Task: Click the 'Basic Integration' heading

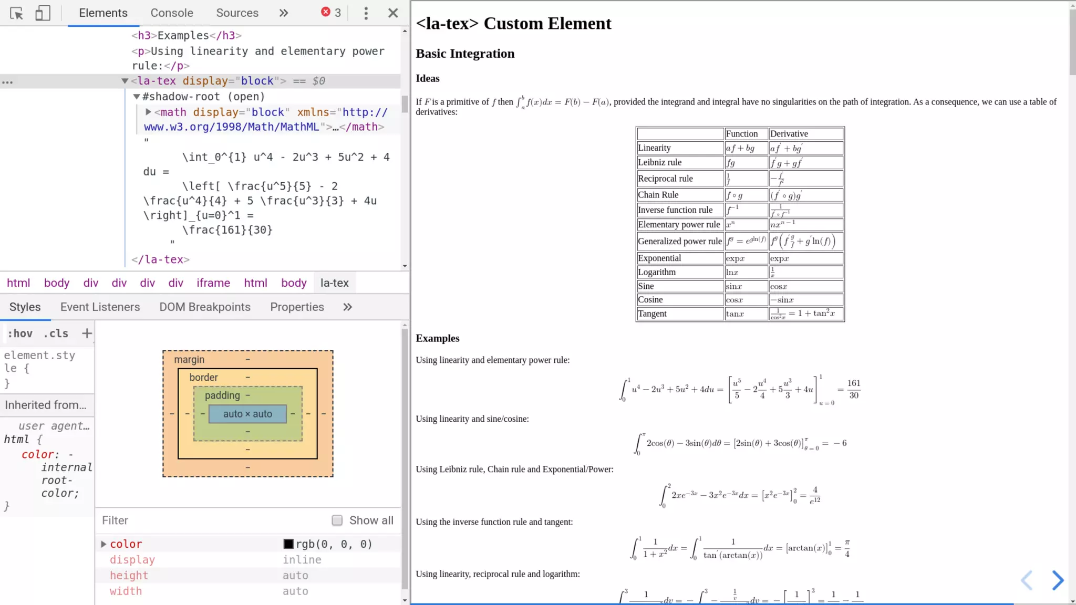Action: (x=465, y=54)
